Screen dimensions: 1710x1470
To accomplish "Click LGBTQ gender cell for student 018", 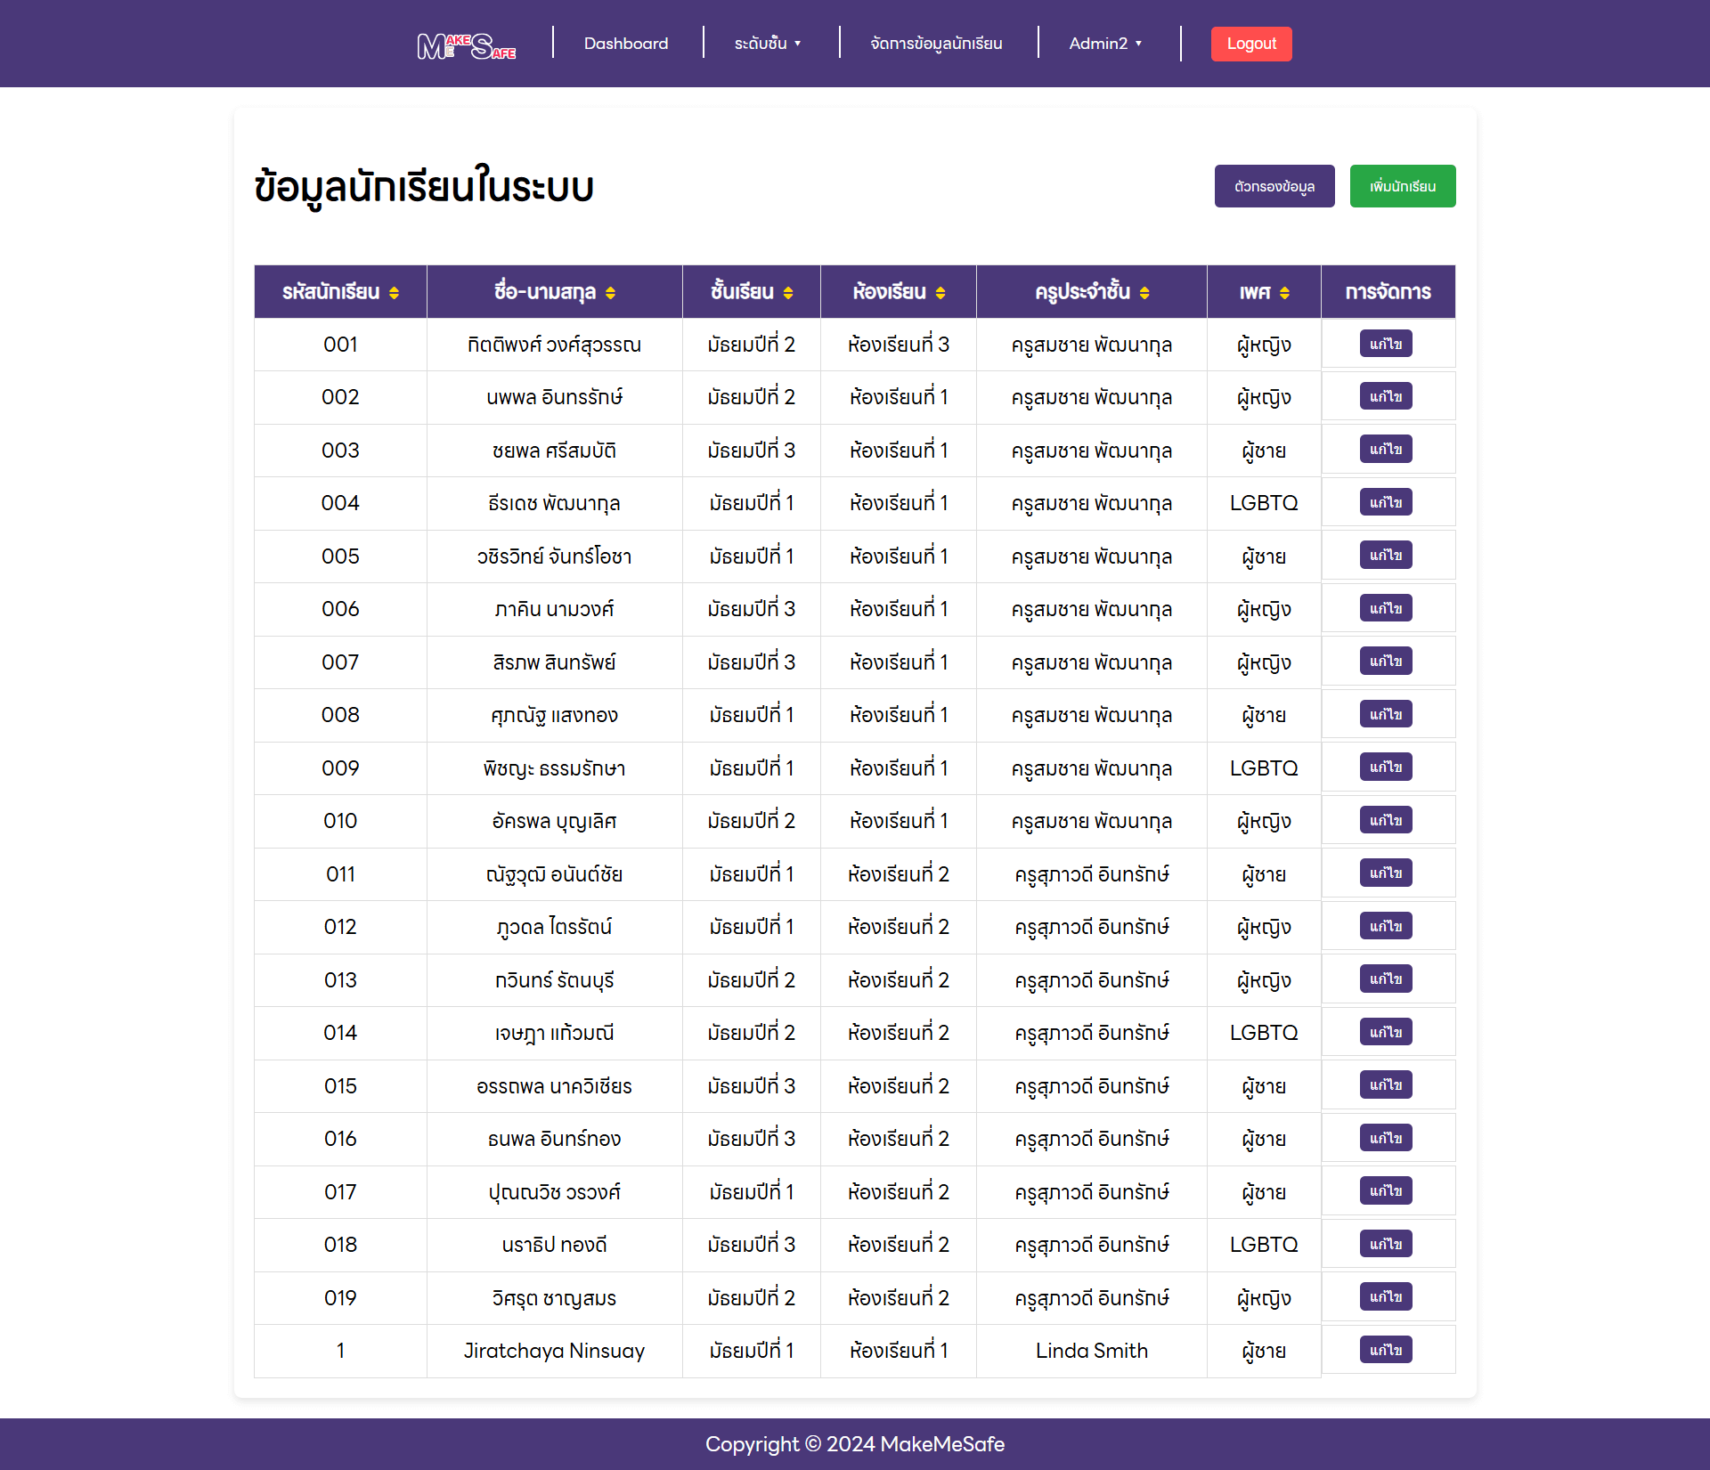I will (x=1264, y=1245).
